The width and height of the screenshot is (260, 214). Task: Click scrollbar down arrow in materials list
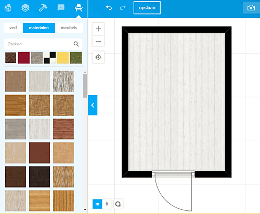pyautogui.click(x=85, y=210)
